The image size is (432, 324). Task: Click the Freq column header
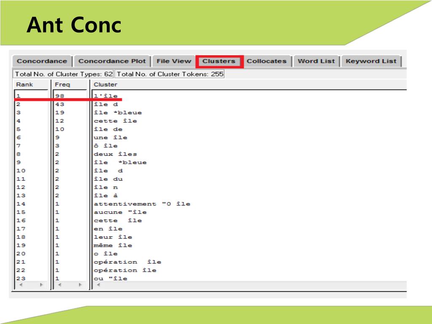[62, 84]
